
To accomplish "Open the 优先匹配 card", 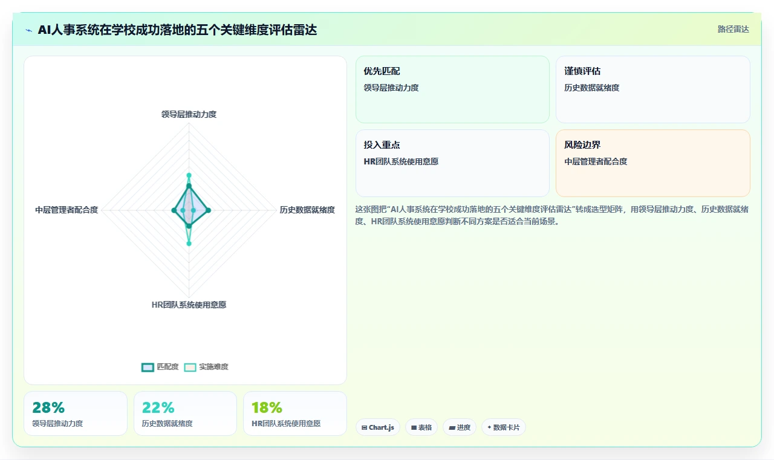I will tap(452, 89).
